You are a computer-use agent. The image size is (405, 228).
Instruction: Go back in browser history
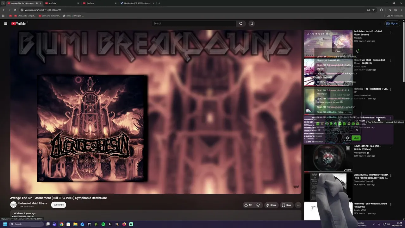coord(3,10)
